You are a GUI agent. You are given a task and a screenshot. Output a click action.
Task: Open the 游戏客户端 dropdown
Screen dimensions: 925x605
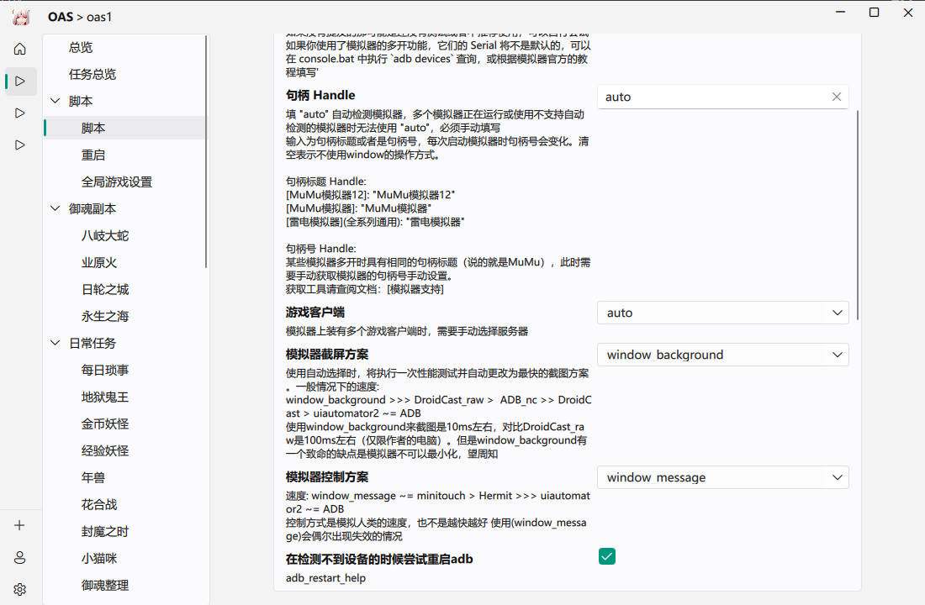[722, 312]
